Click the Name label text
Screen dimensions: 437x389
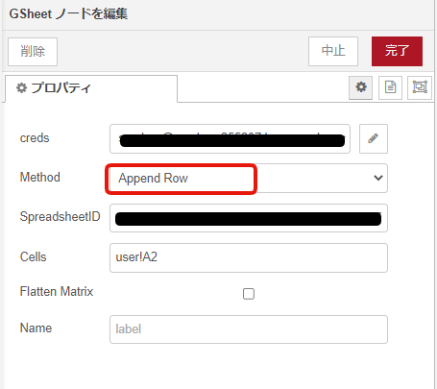point(36,328)
